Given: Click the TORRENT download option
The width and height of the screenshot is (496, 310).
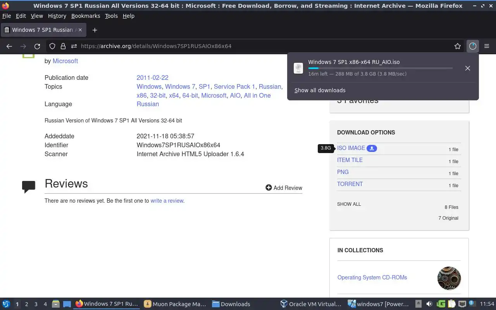Looking at the screenshot, I should pos(350,184).
